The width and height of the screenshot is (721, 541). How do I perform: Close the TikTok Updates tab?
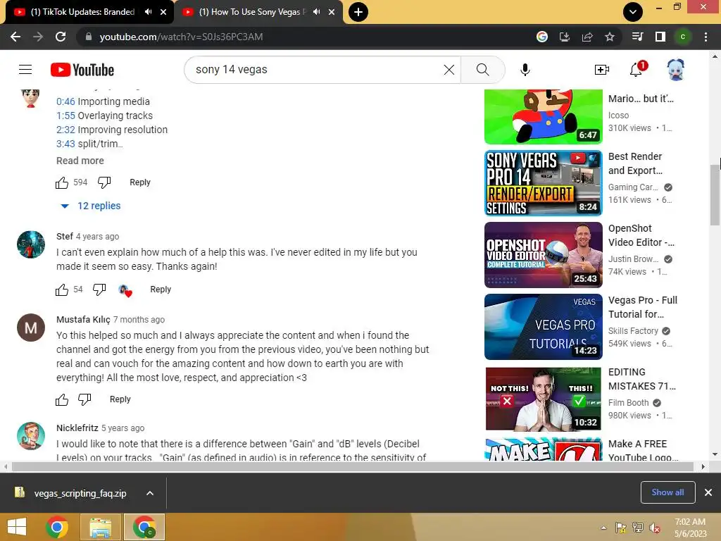coord(163,12)
